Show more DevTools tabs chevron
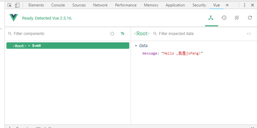The height and width of the screenshot is (128, 257). coord(227,5)
